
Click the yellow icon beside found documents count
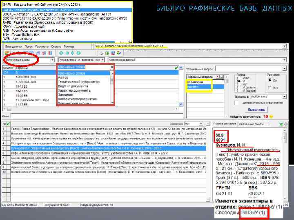click(x=271, y=117)
